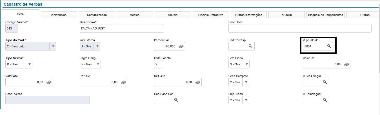The width and height of the screenshot is (380, 115).
Task: Expand the Emp. Cons. dropdown
Action: [x=246, y=100]
